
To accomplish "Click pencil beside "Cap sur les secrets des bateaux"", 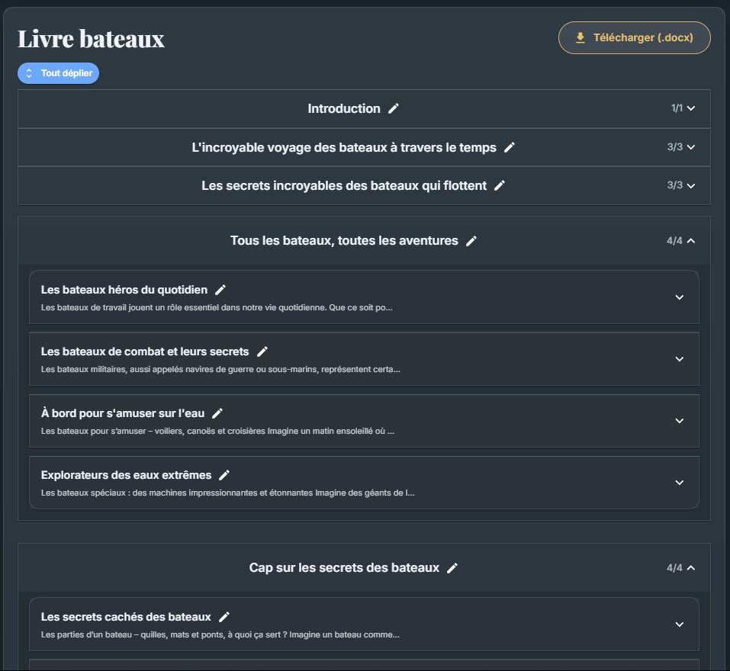I will click(452, 568).
